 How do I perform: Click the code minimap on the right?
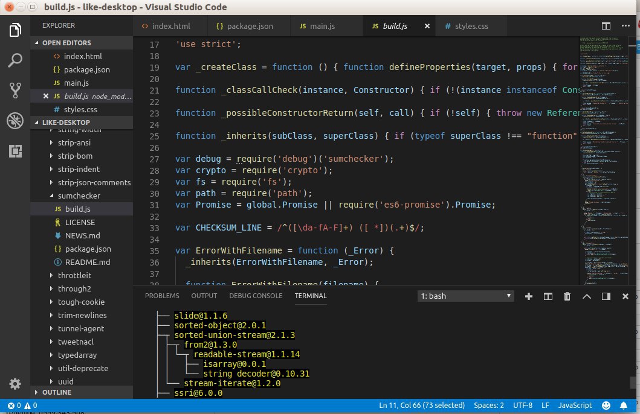(x=604, y=151)
